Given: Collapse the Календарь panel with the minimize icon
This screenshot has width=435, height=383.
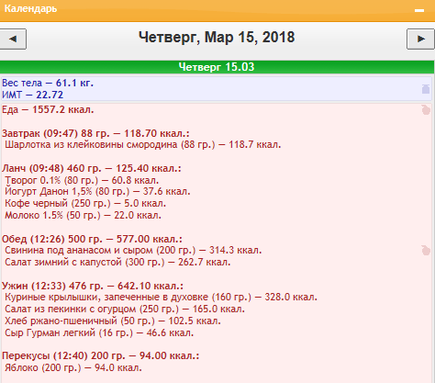Looking at the screenshot, I should [419, 10].
